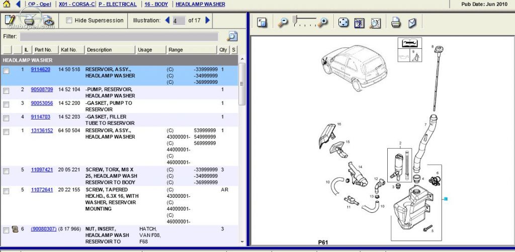Open part number link 13136152
This screenshot has width=515, height=252.
[42, 131]
